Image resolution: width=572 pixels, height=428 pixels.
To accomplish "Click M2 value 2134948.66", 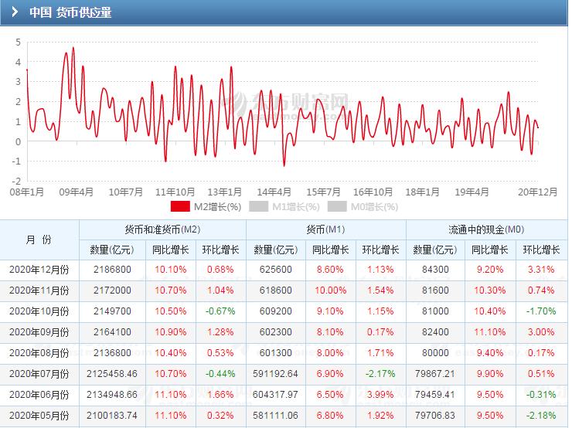I will [x=112, y=395].
